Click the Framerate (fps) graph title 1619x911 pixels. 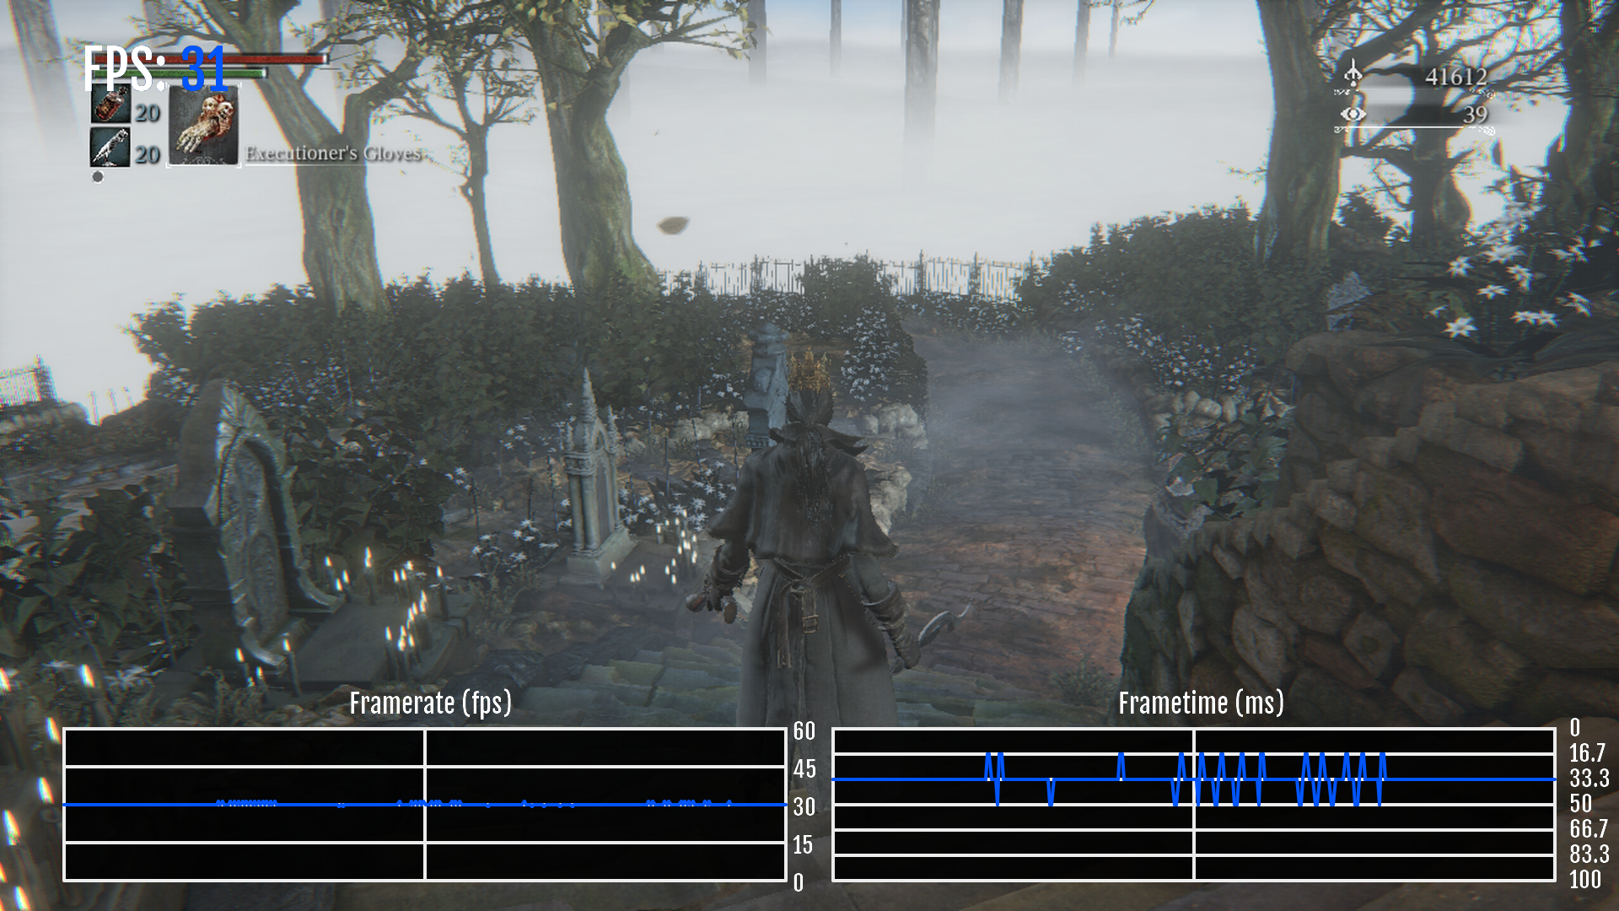click(431, 703)
